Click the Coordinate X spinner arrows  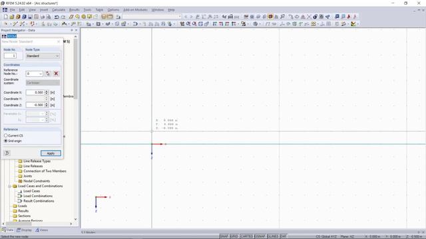point(47,92)
